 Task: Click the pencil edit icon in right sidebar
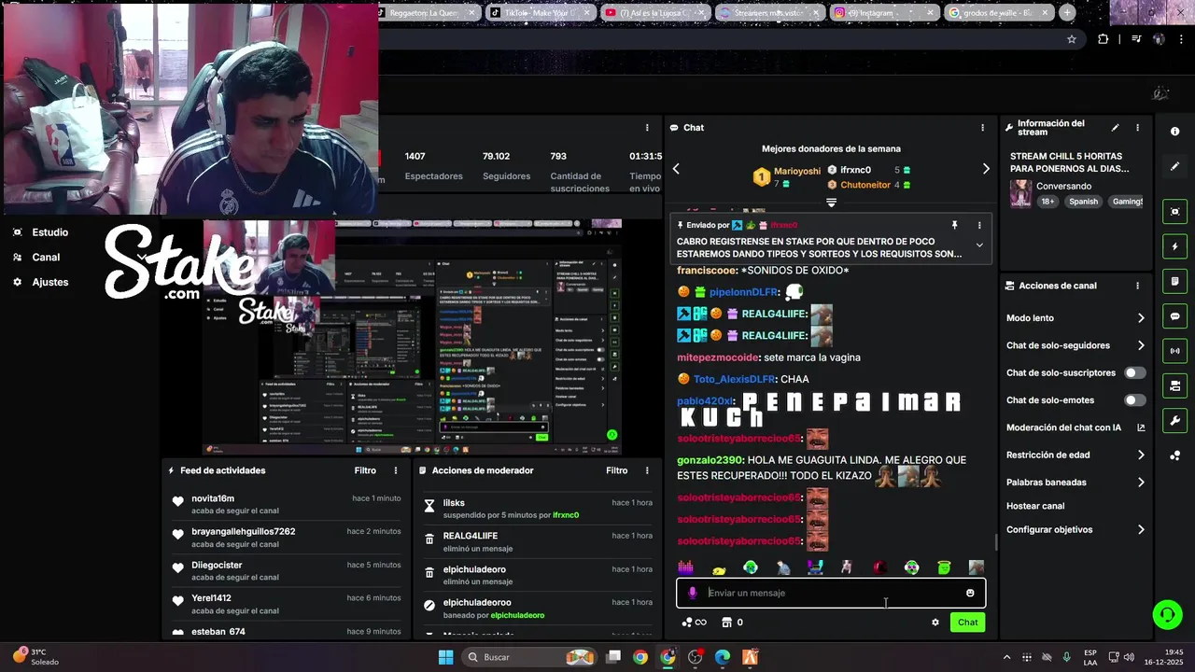[x=1174, y=166]
